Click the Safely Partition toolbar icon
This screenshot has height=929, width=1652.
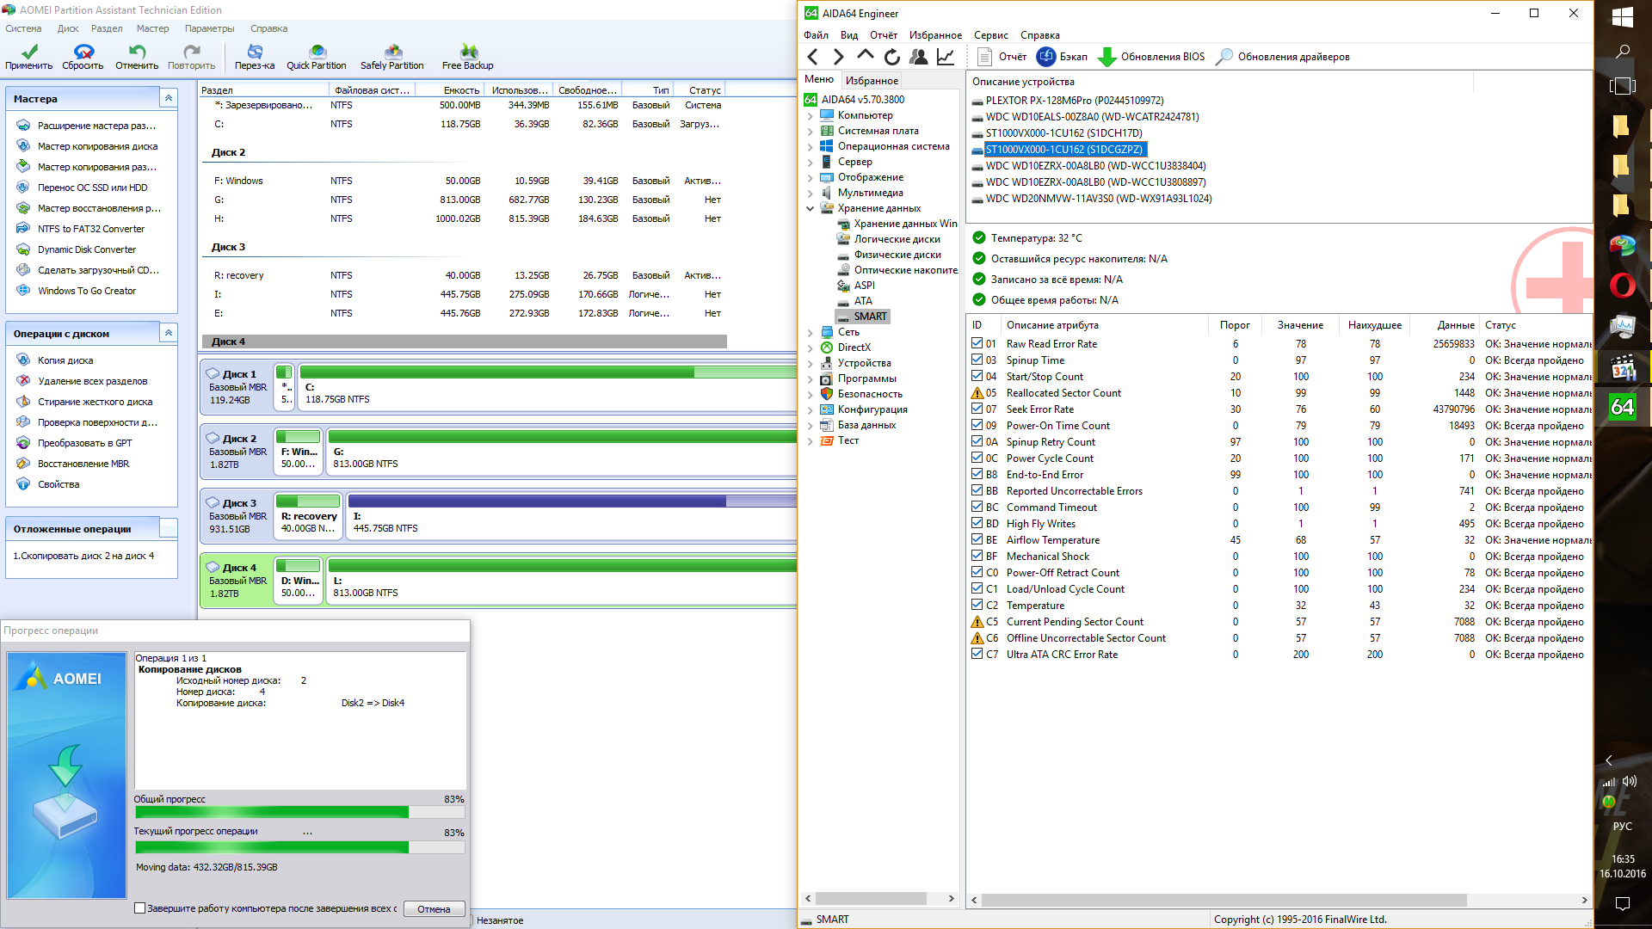pyautogui.click(x=392, y=52)
